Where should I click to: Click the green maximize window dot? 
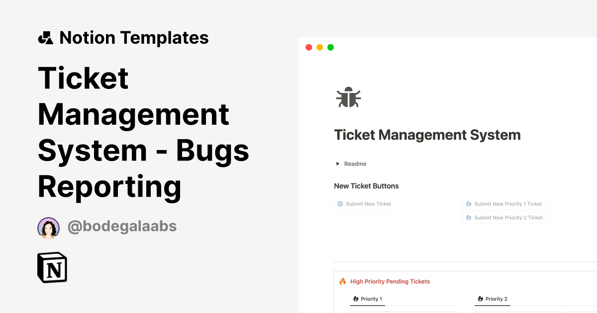coord(330,48)
